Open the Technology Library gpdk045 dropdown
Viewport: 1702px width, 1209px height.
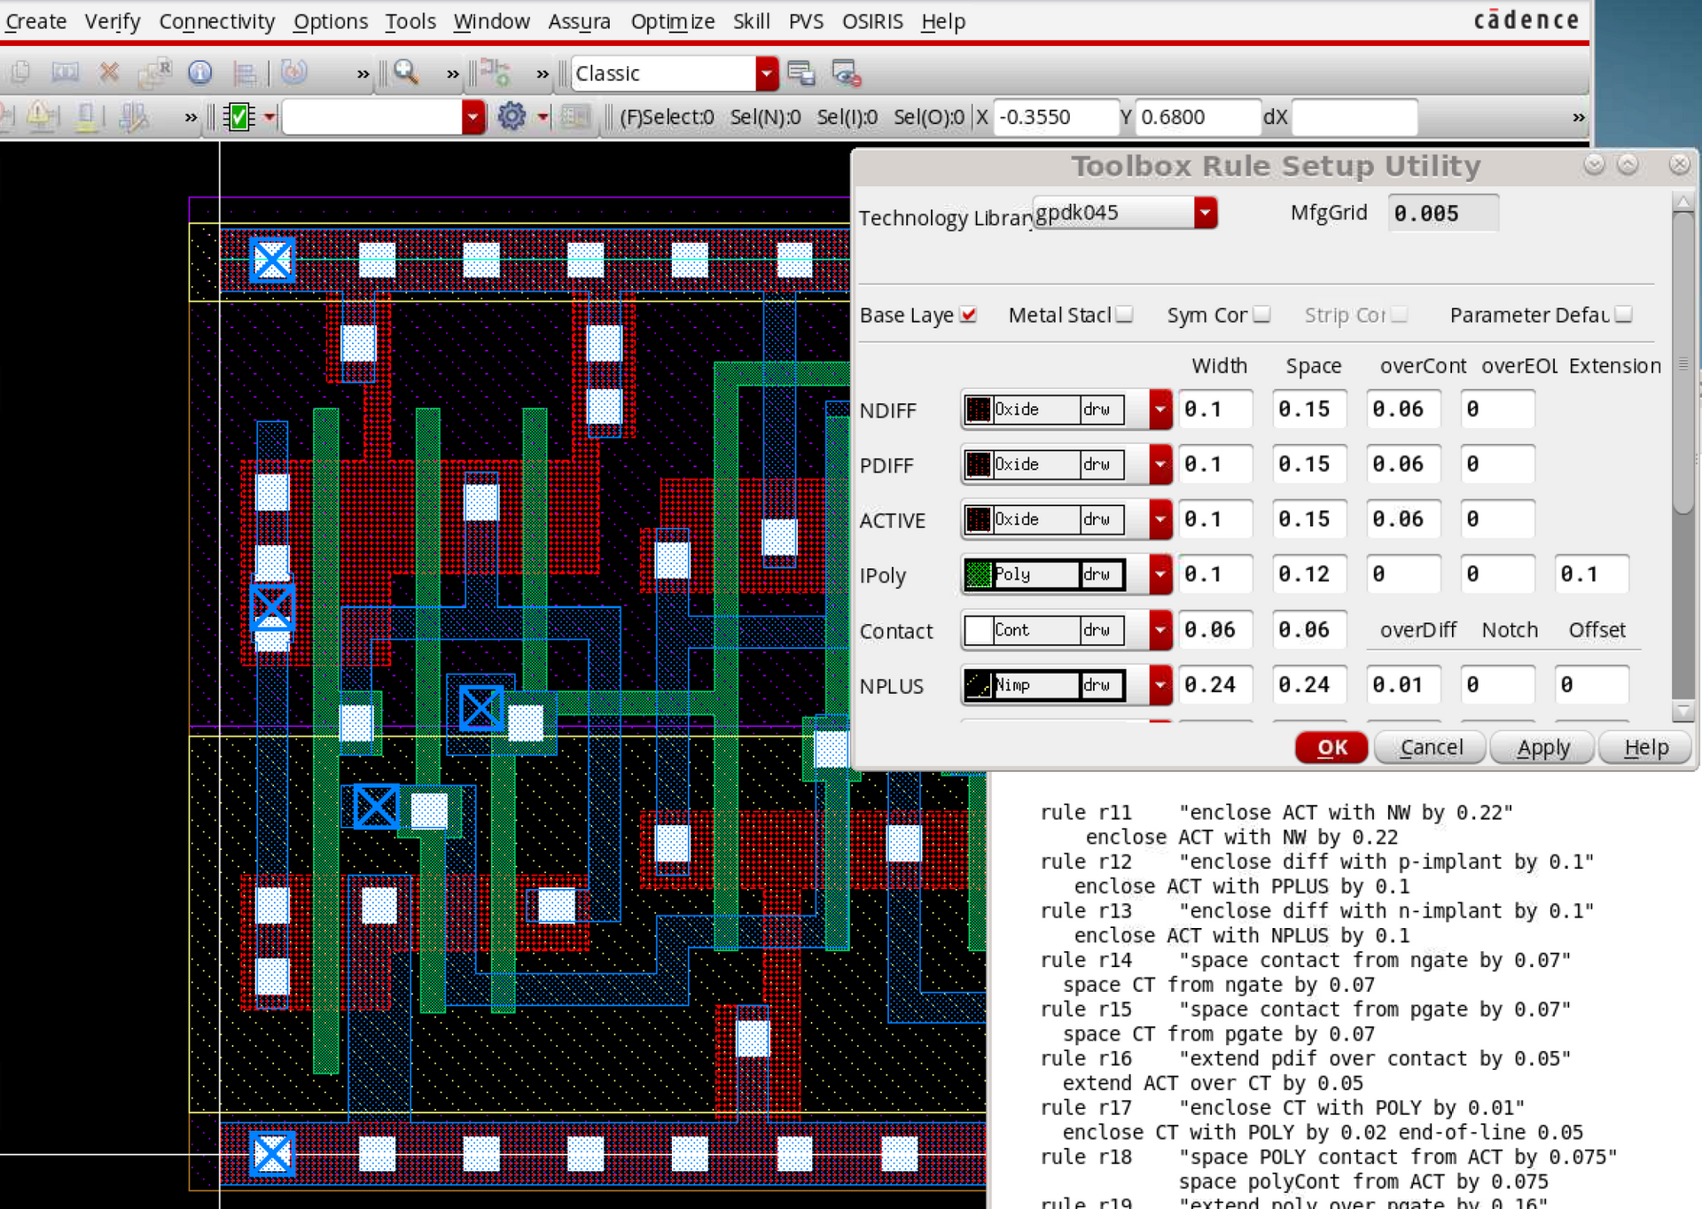point(1206,212)
